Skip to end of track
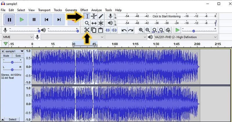The height and width of the screenshot is (122, 232). click(x=59, y=20)
